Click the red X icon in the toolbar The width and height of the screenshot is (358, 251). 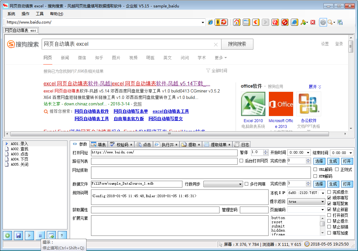click(x=313, y=22)
